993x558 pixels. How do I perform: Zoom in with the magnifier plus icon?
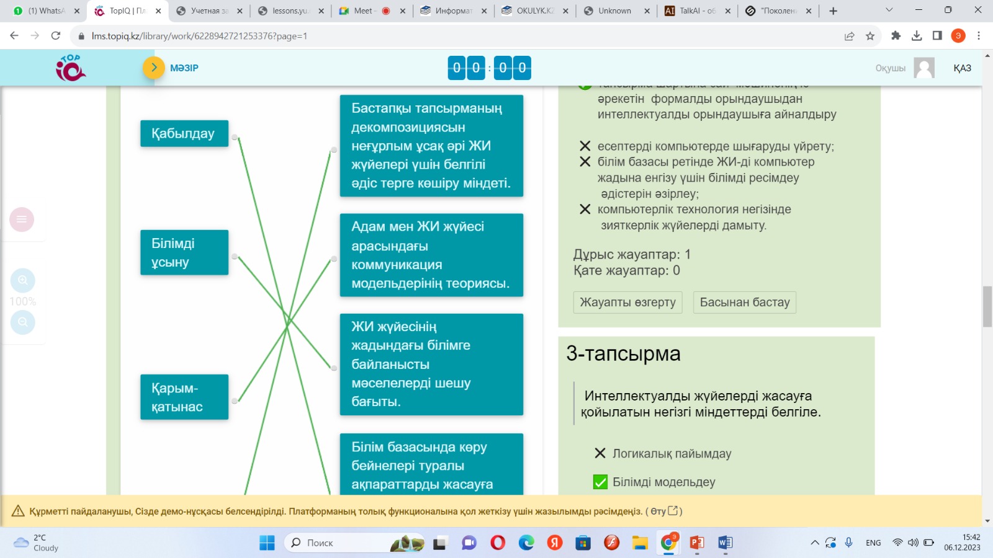[x=23, y=280]
